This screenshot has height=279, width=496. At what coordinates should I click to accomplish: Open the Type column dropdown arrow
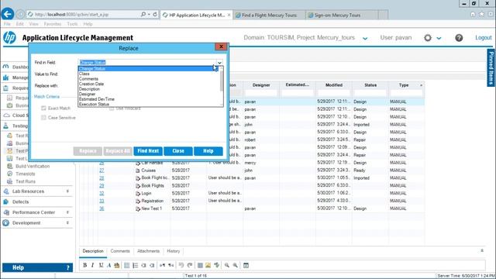[421, 85]
